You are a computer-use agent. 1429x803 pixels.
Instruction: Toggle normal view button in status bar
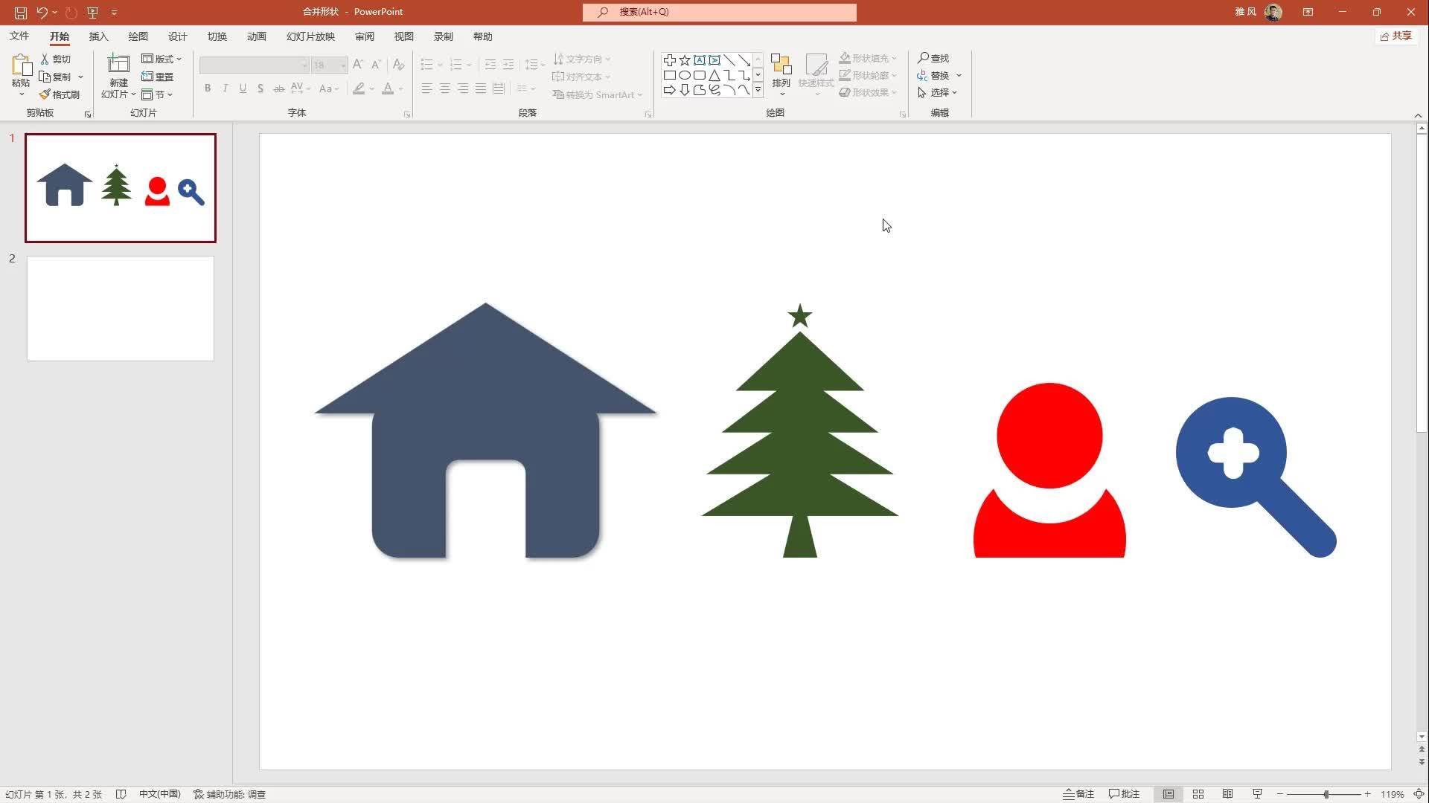[x=1169, y=794]
